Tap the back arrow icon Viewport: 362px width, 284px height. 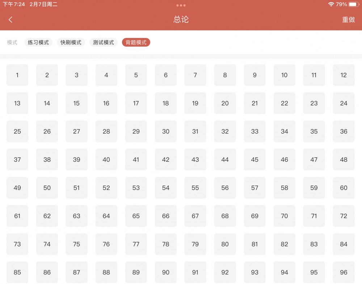[10, 20]
